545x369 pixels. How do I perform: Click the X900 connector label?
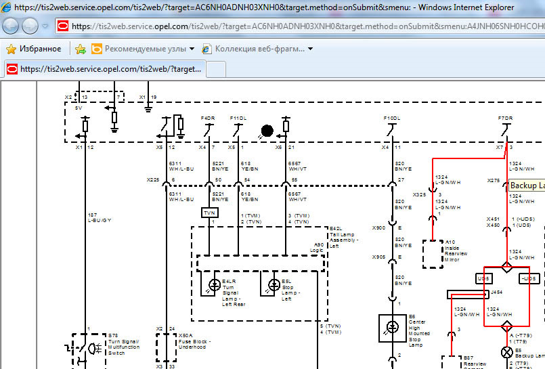tap(378, 228)
